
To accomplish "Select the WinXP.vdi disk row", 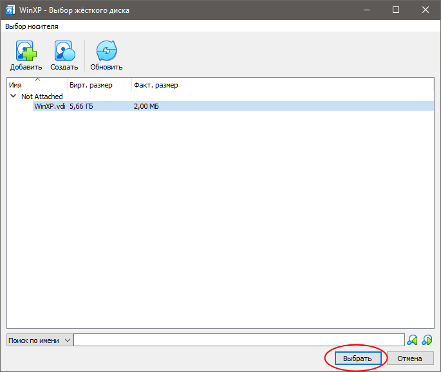I will (x=233, y=106).
